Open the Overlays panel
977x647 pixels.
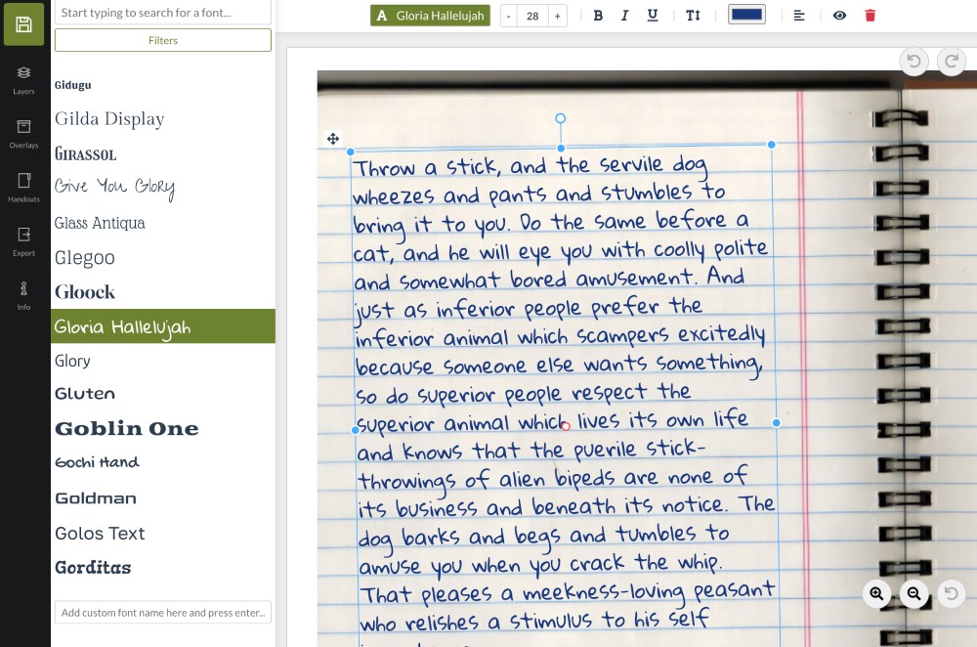23,134
